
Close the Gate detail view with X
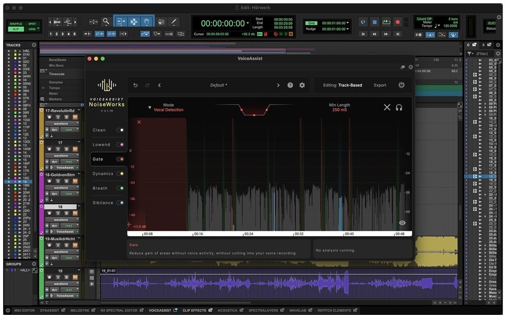coord(387,107)
